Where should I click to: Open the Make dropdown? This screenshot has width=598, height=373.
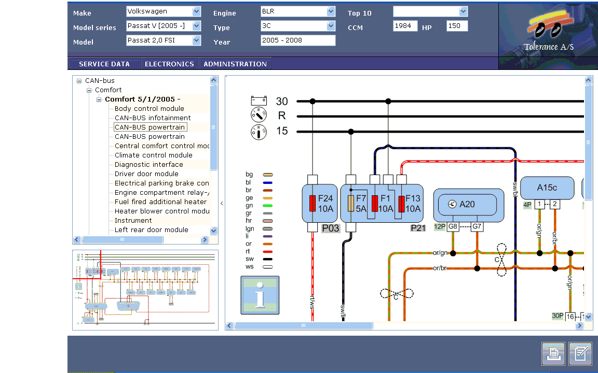point(196,11)
